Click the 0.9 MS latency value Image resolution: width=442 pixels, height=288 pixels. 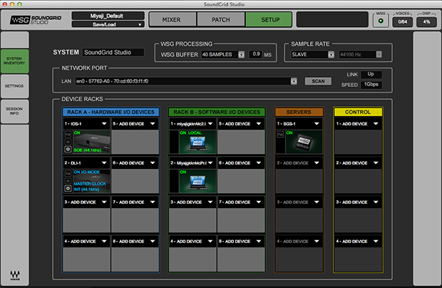coord(256,54)
